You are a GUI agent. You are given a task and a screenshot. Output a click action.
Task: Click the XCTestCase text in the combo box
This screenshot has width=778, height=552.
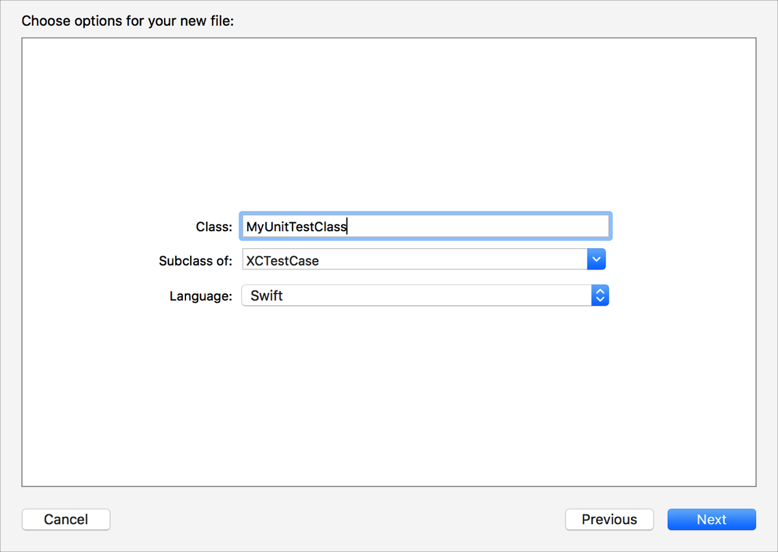click(283, 261)
